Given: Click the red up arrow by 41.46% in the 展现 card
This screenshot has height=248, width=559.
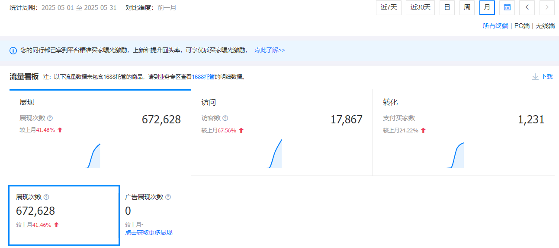Looking at the screenshot, I should (x=60, y=130).
